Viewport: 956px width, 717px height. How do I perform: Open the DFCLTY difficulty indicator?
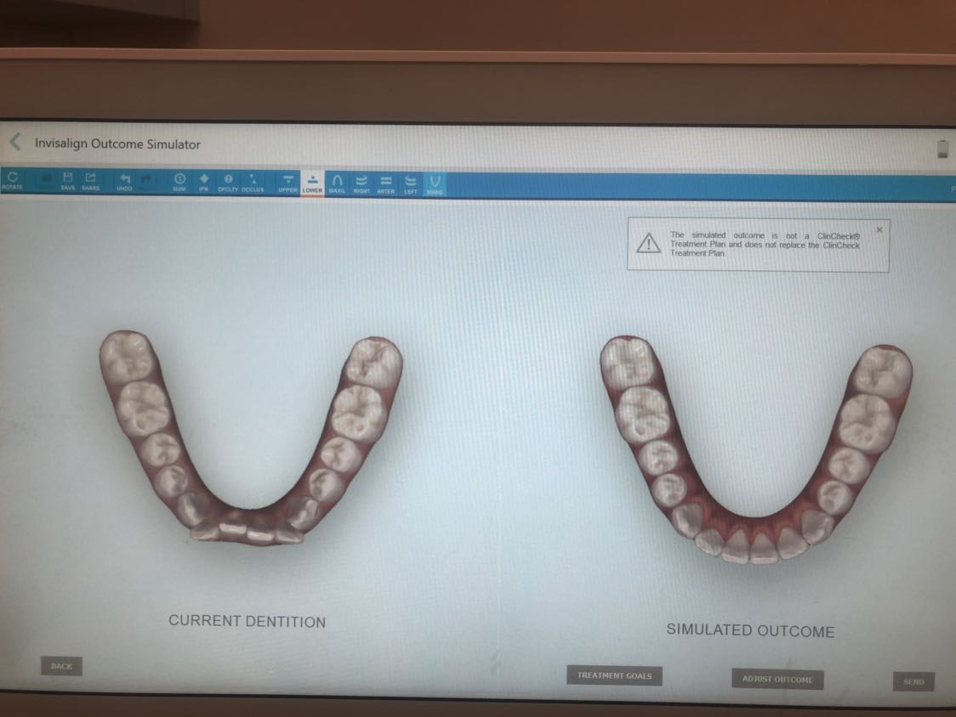click(x=228, y=183)
